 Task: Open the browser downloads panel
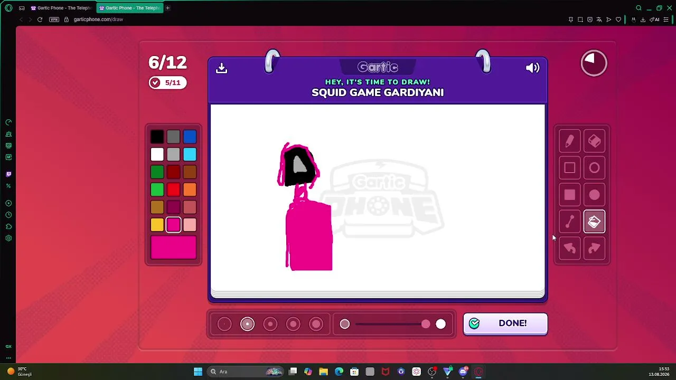(643, 20)
